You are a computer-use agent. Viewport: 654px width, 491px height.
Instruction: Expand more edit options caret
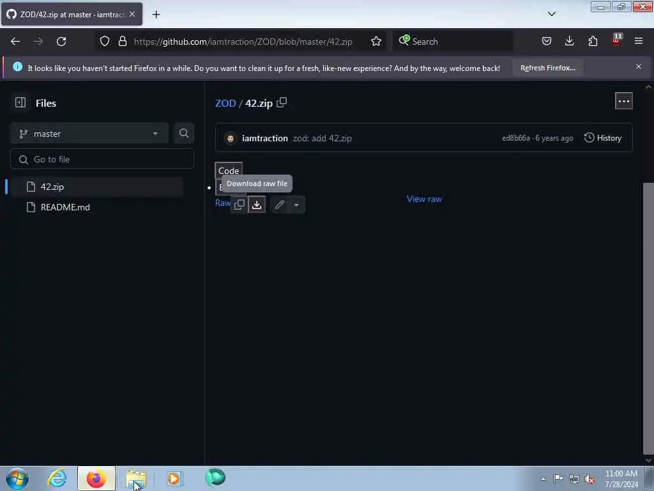296,205
